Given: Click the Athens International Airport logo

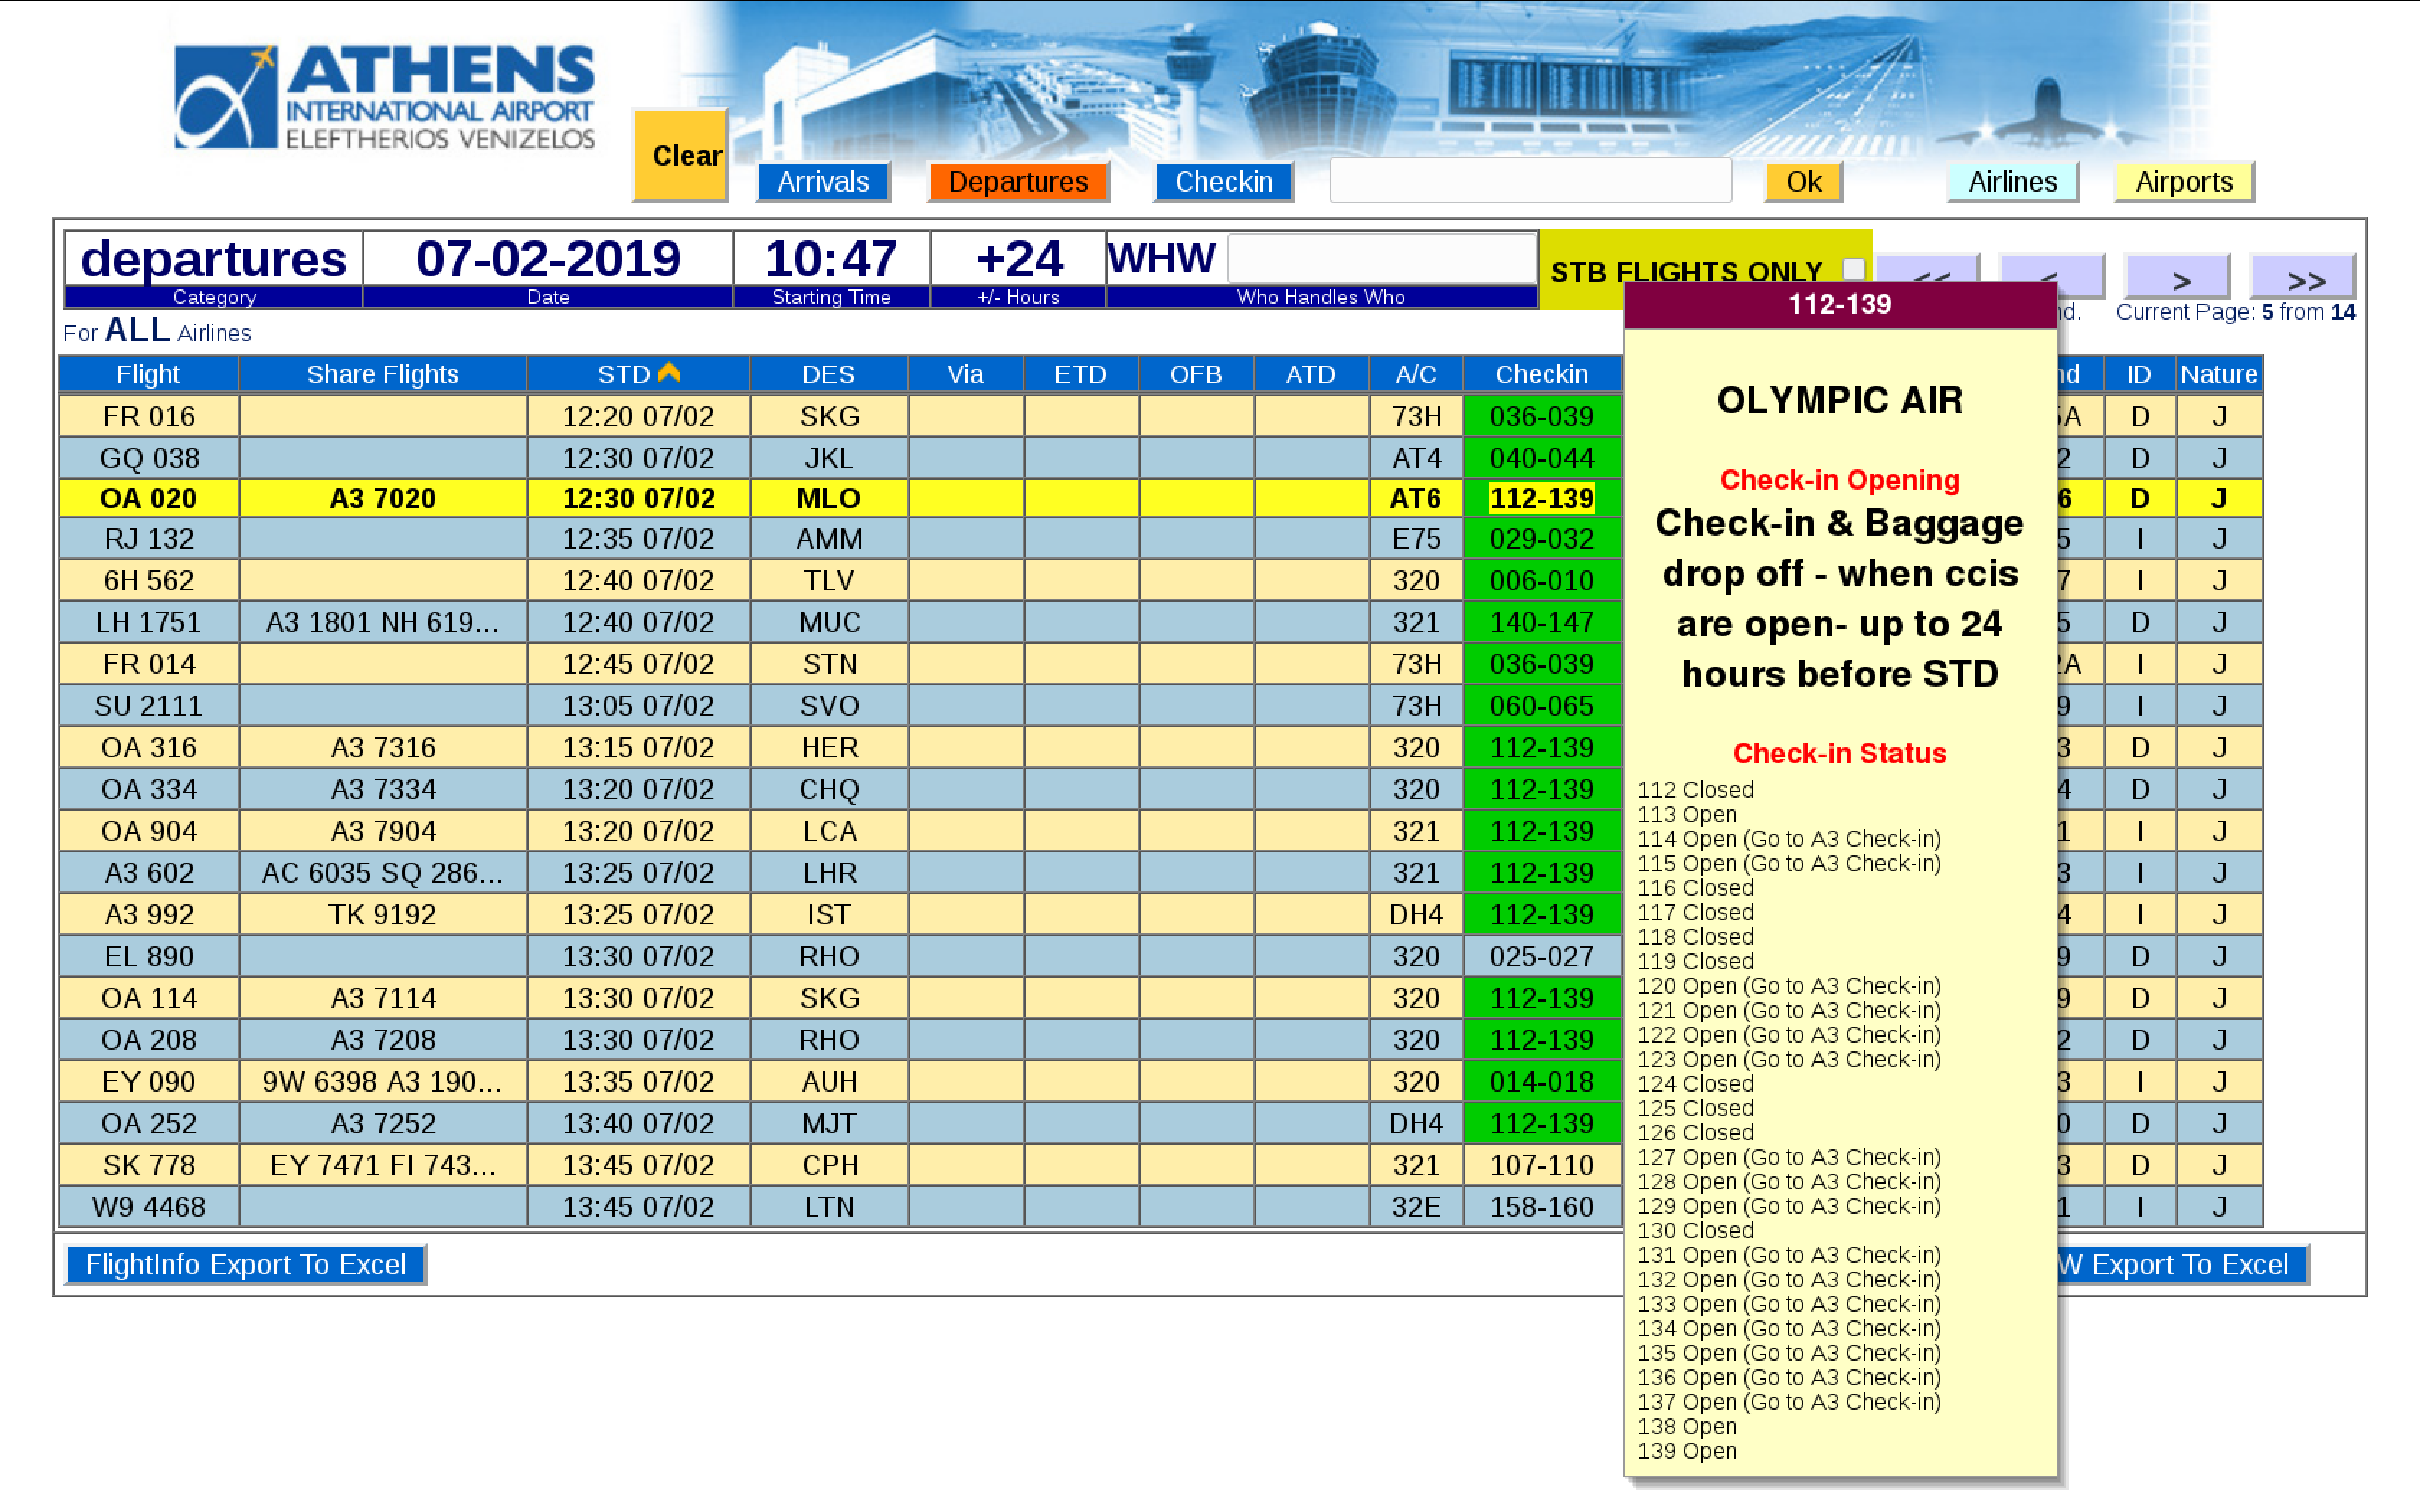Looking at the screenshot, I should coord(384,97).
